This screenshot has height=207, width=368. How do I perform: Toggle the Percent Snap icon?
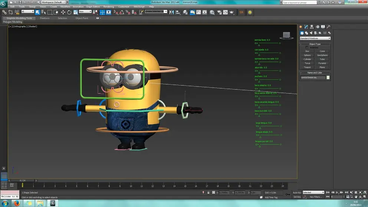point(128,12)
